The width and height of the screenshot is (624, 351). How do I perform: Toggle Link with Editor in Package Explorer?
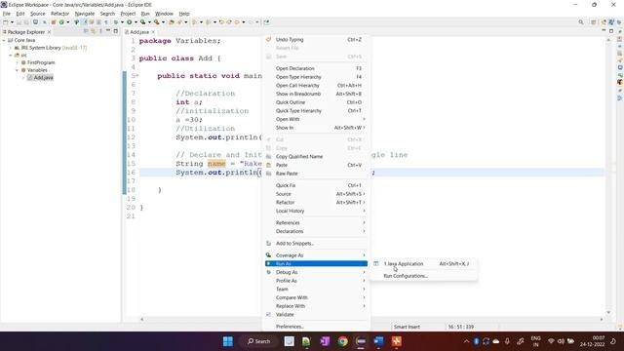pyautogui.click(x=94, y=31)
